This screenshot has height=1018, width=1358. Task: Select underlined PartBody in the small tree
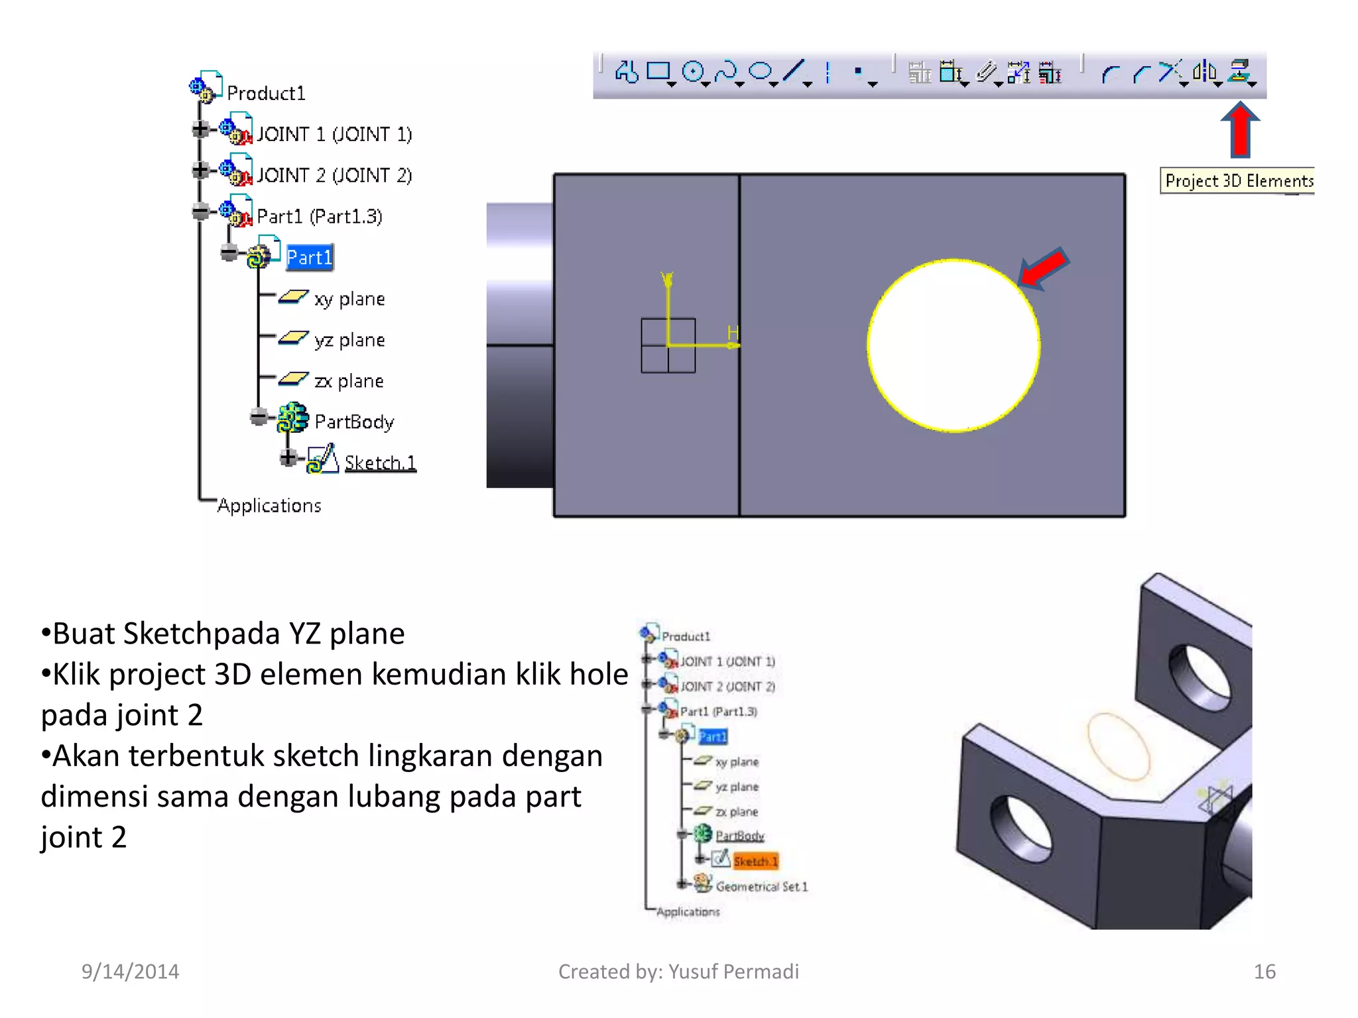coord(740,836)
